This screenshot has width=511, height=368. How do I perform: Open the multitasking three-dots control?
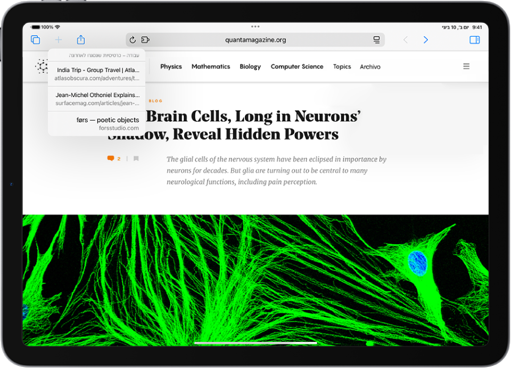[255, 27]
